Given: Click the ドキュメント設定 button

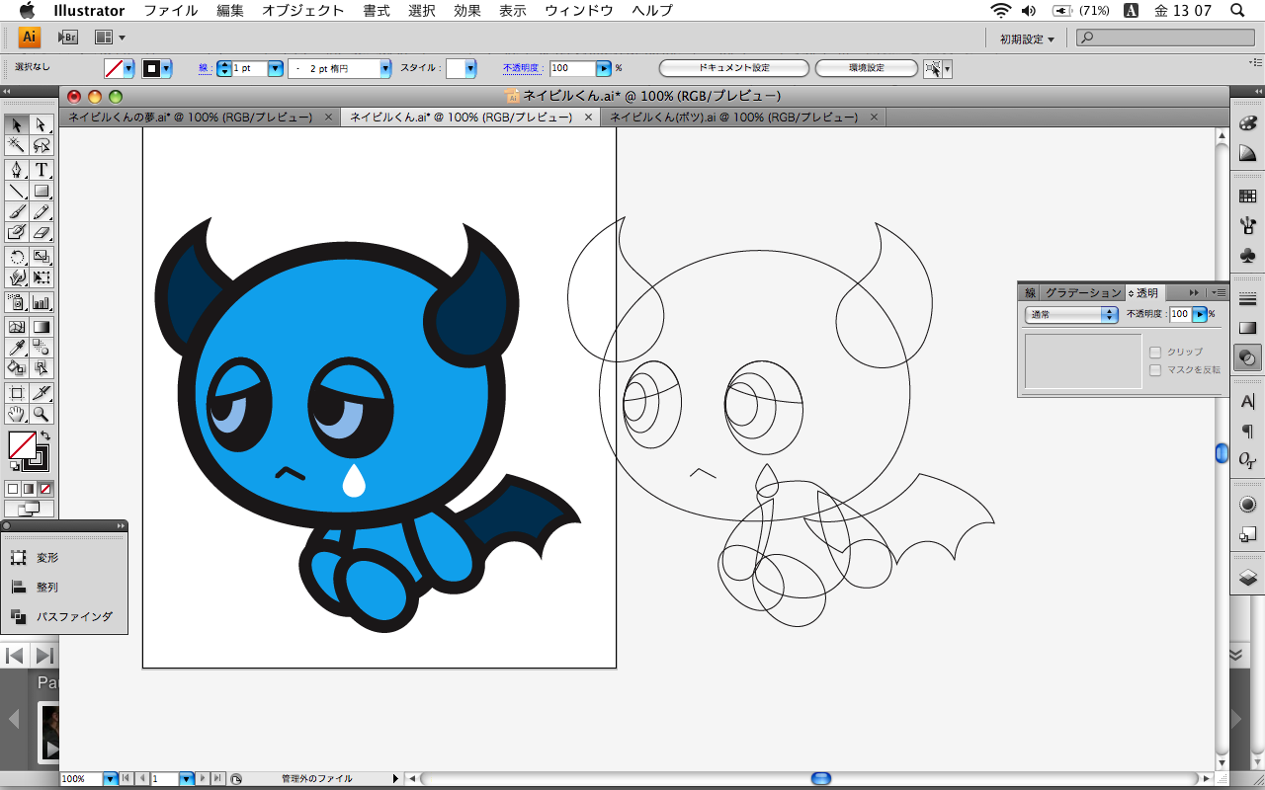Looking at the screenshot, I should [x=733, y=68].
